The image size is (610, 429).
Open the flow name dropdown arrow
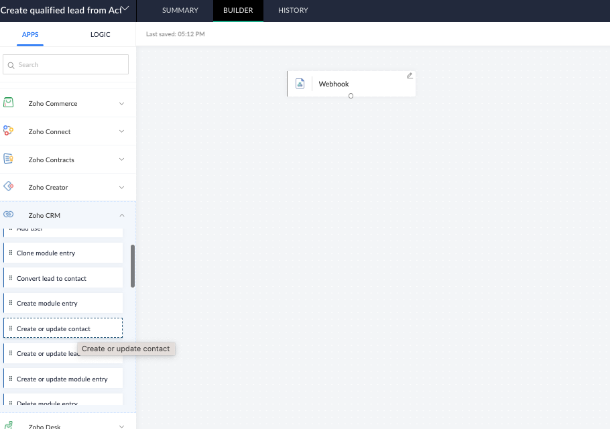coord(125,8)
